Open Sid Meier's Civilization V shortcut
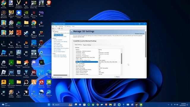The width and height of the screenshot is (190, 107). [19, 4]
